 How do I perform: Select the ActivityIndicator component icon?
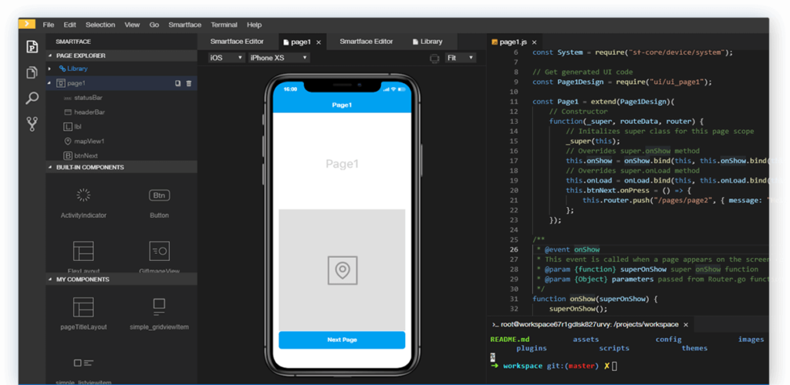[83, 196]
